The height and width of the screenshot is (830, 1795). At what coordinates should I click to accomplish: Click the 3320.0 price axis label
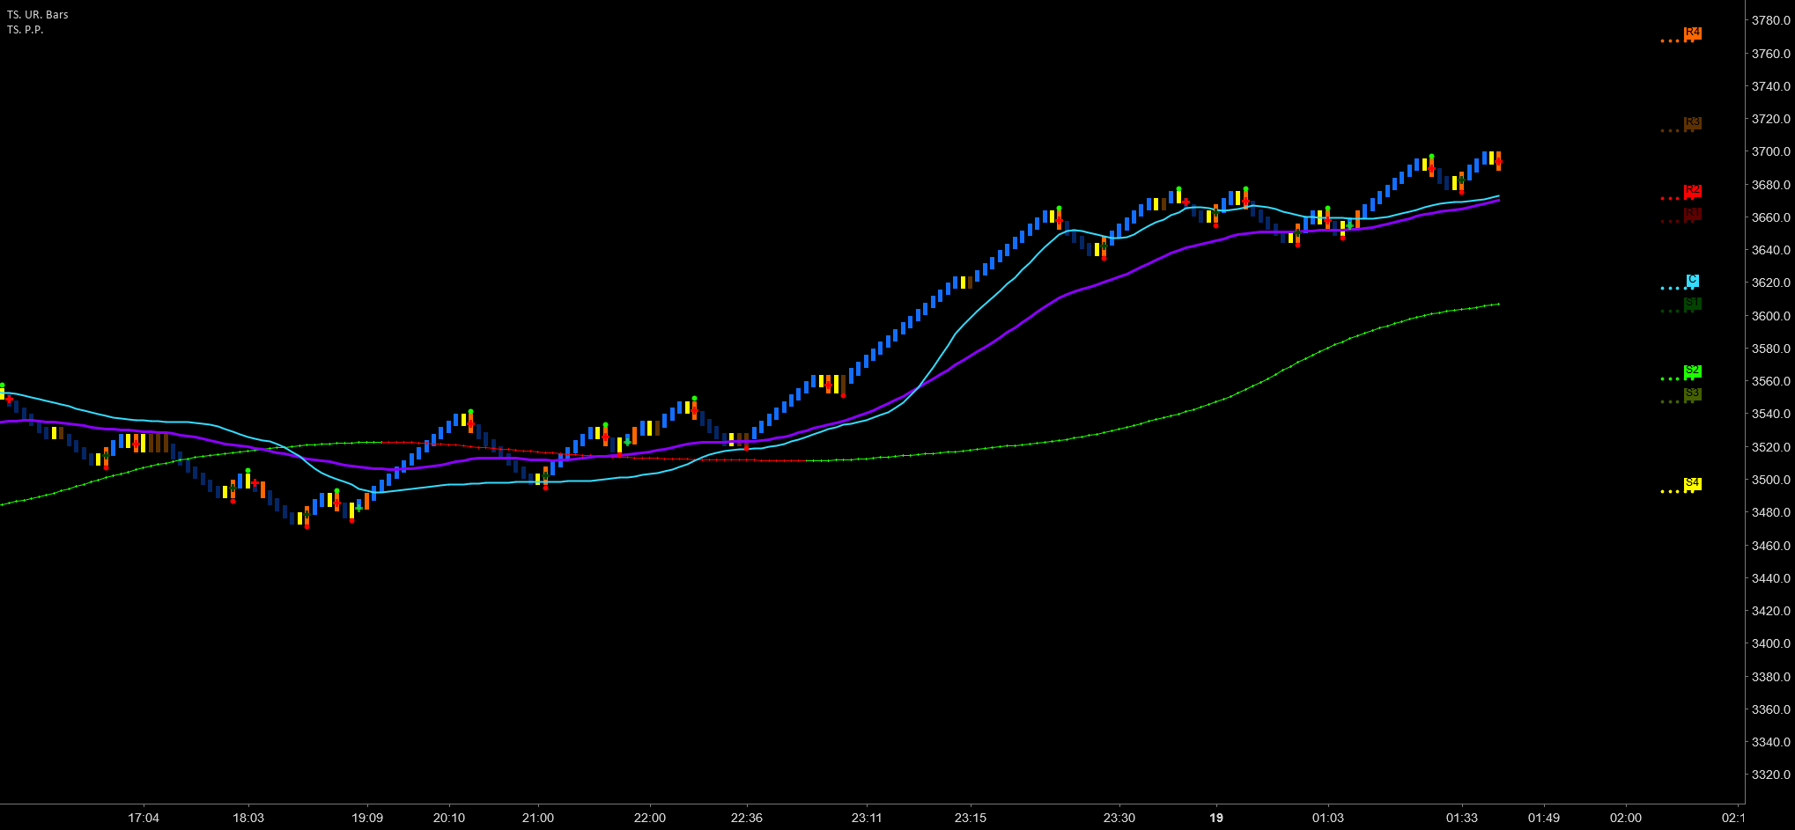[1770, 775]
